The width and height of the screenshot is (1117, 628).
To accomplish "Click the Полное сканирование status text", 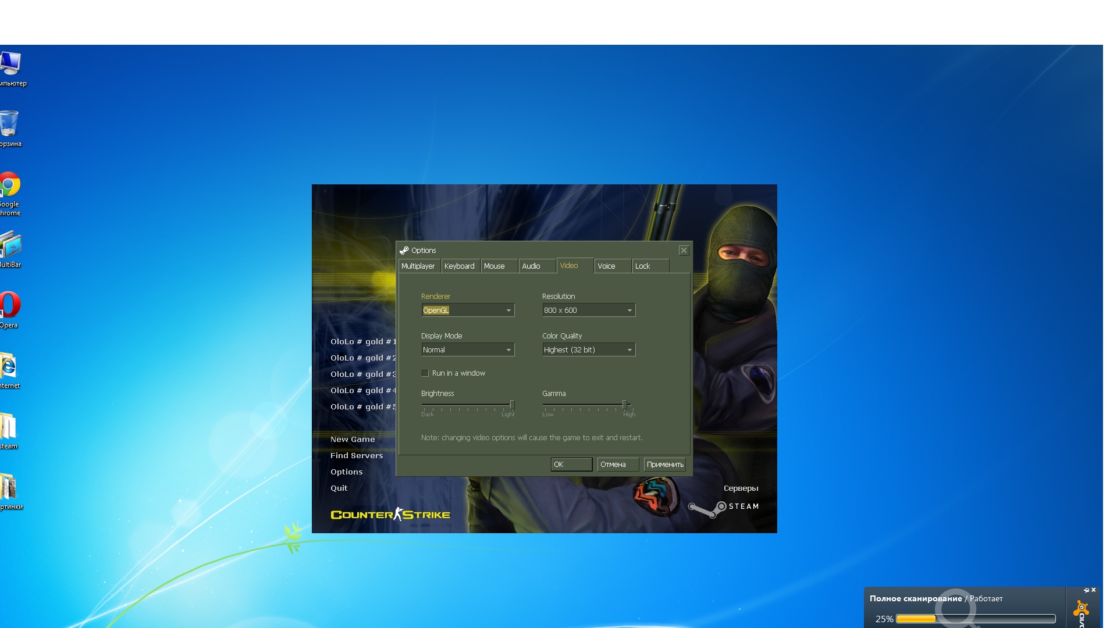I will (x=916, y=599).
